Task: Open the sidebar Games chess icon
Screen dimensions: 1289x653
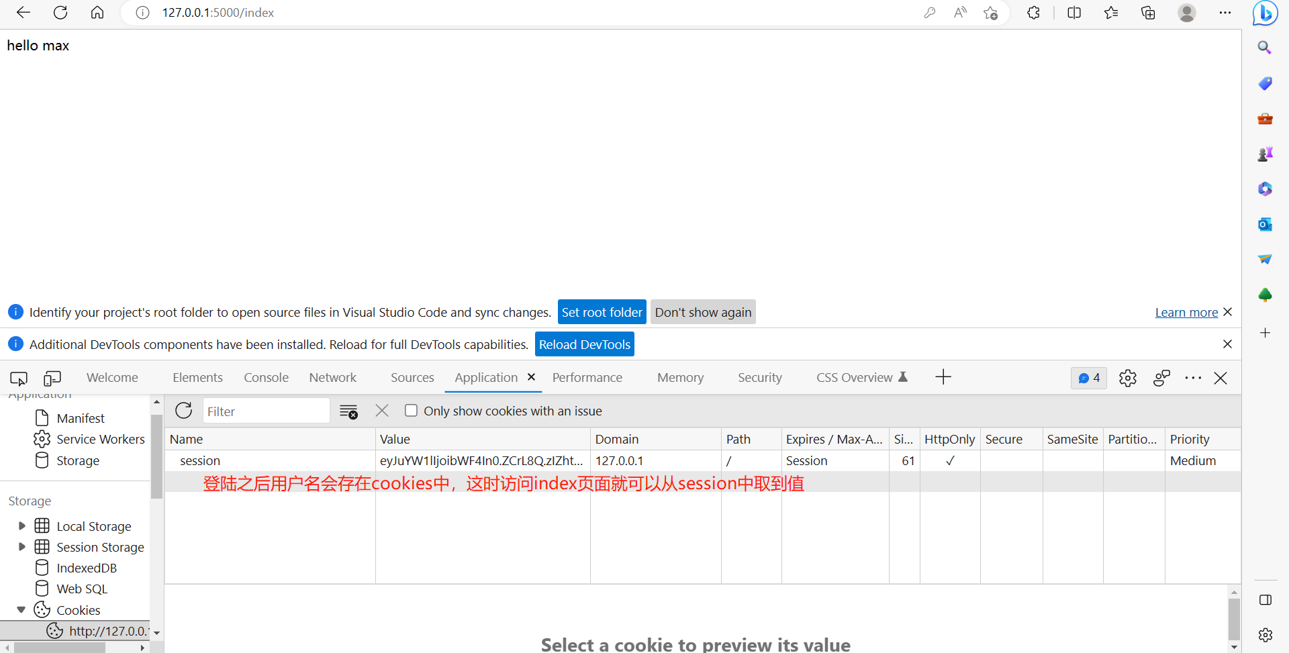Action: 1265,154
